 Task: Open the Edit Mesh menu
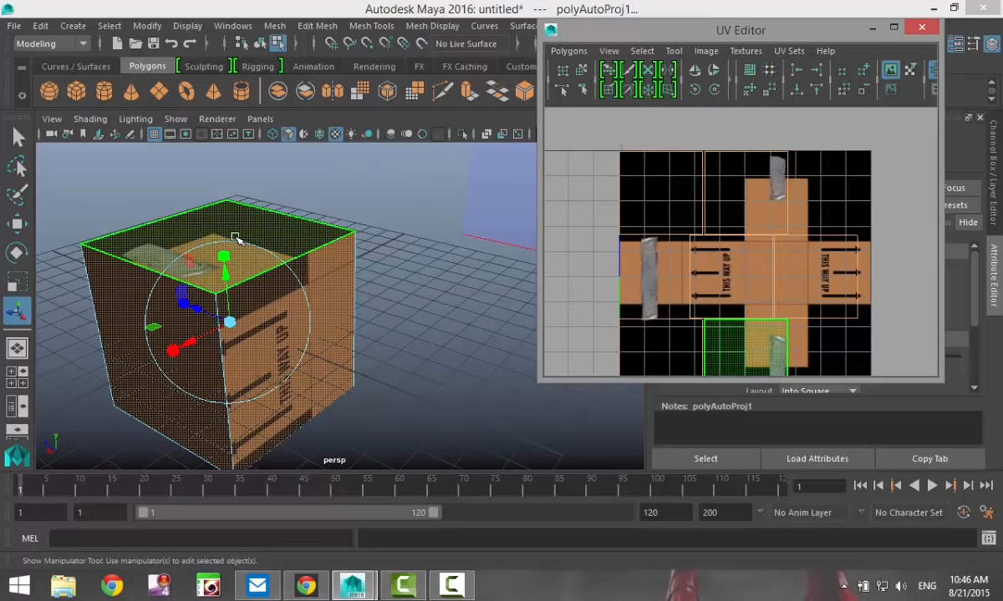tap(317, 26)
